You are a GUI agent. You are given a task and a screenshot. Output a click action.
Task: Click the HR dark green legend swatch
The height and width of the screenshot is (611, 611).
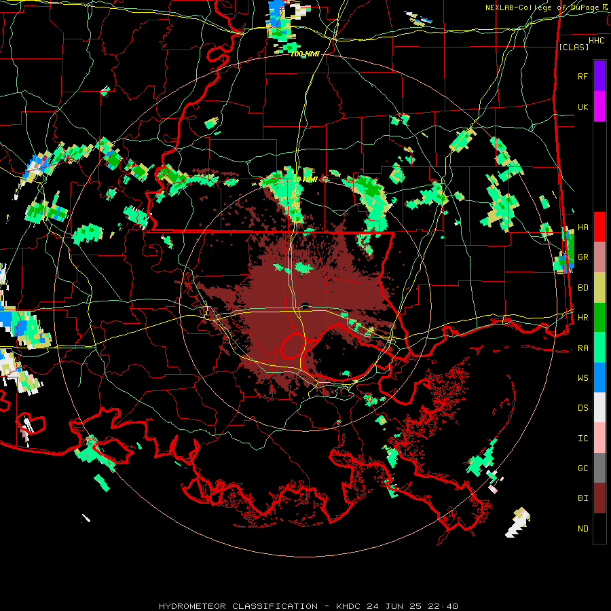(599, 318)
